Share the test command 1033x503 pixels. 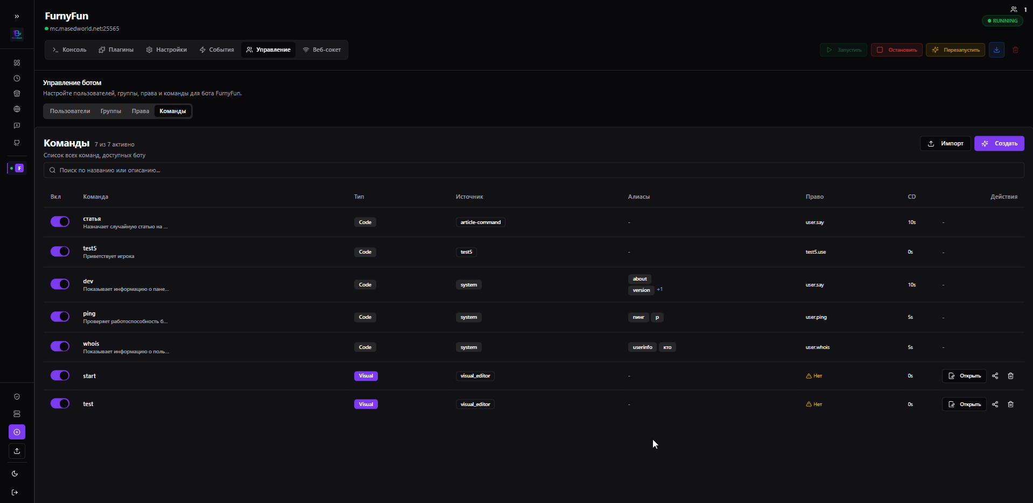tap(995, 404)
